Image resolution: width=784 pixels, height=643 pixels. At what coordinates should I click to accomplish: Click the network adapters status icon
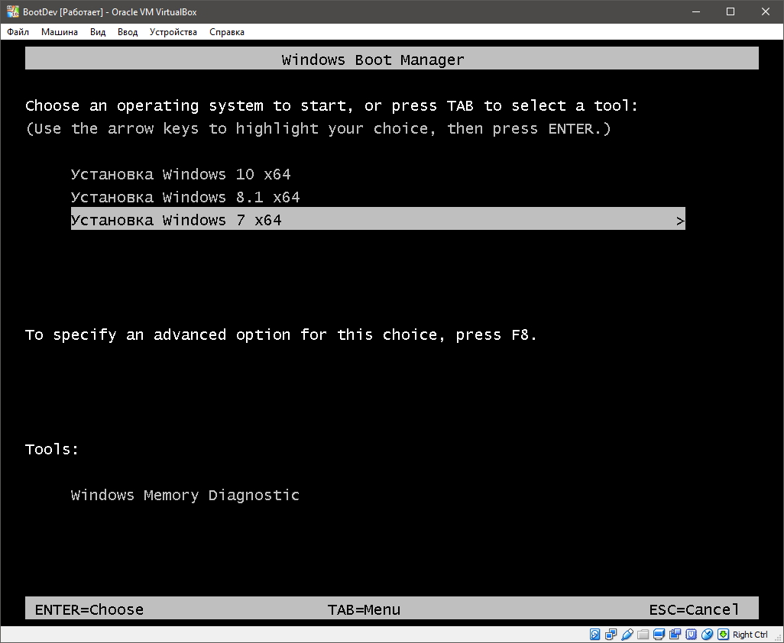point(611,635)
